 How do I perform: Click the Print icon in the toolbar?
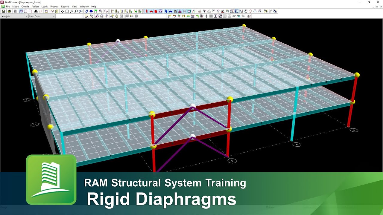pyautogui.click(x=9, y=11)
